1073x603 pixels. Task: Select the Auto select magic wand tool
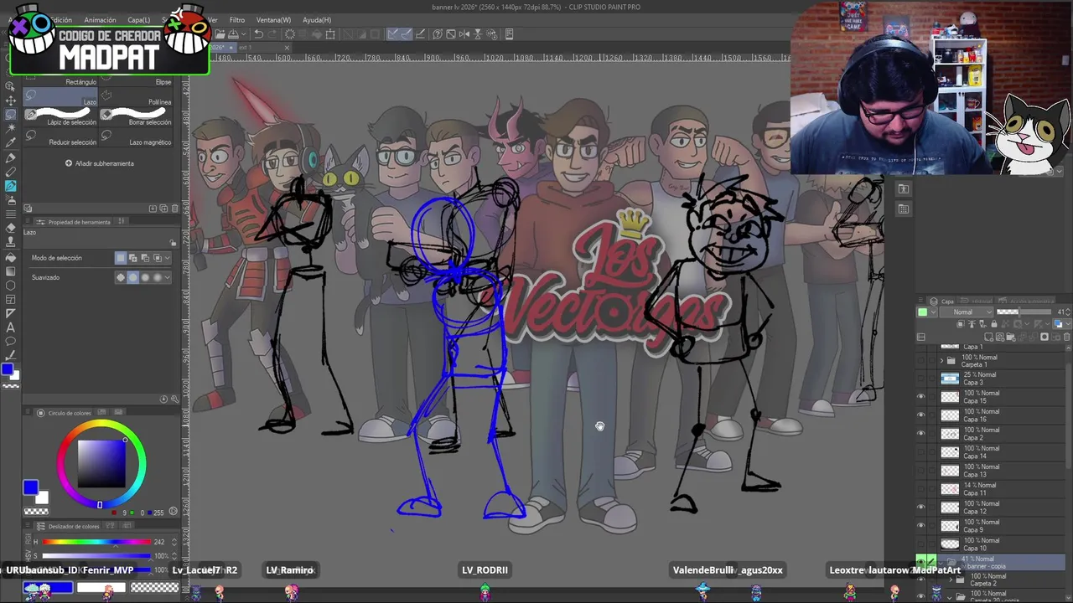coord(11,129)
